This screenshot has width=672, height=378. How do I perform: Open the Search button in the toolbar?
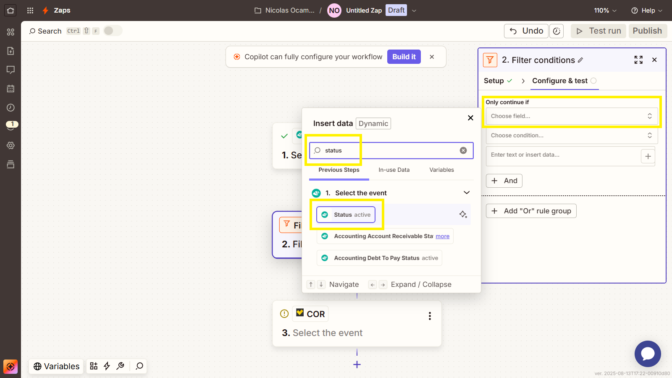(45, 31)
